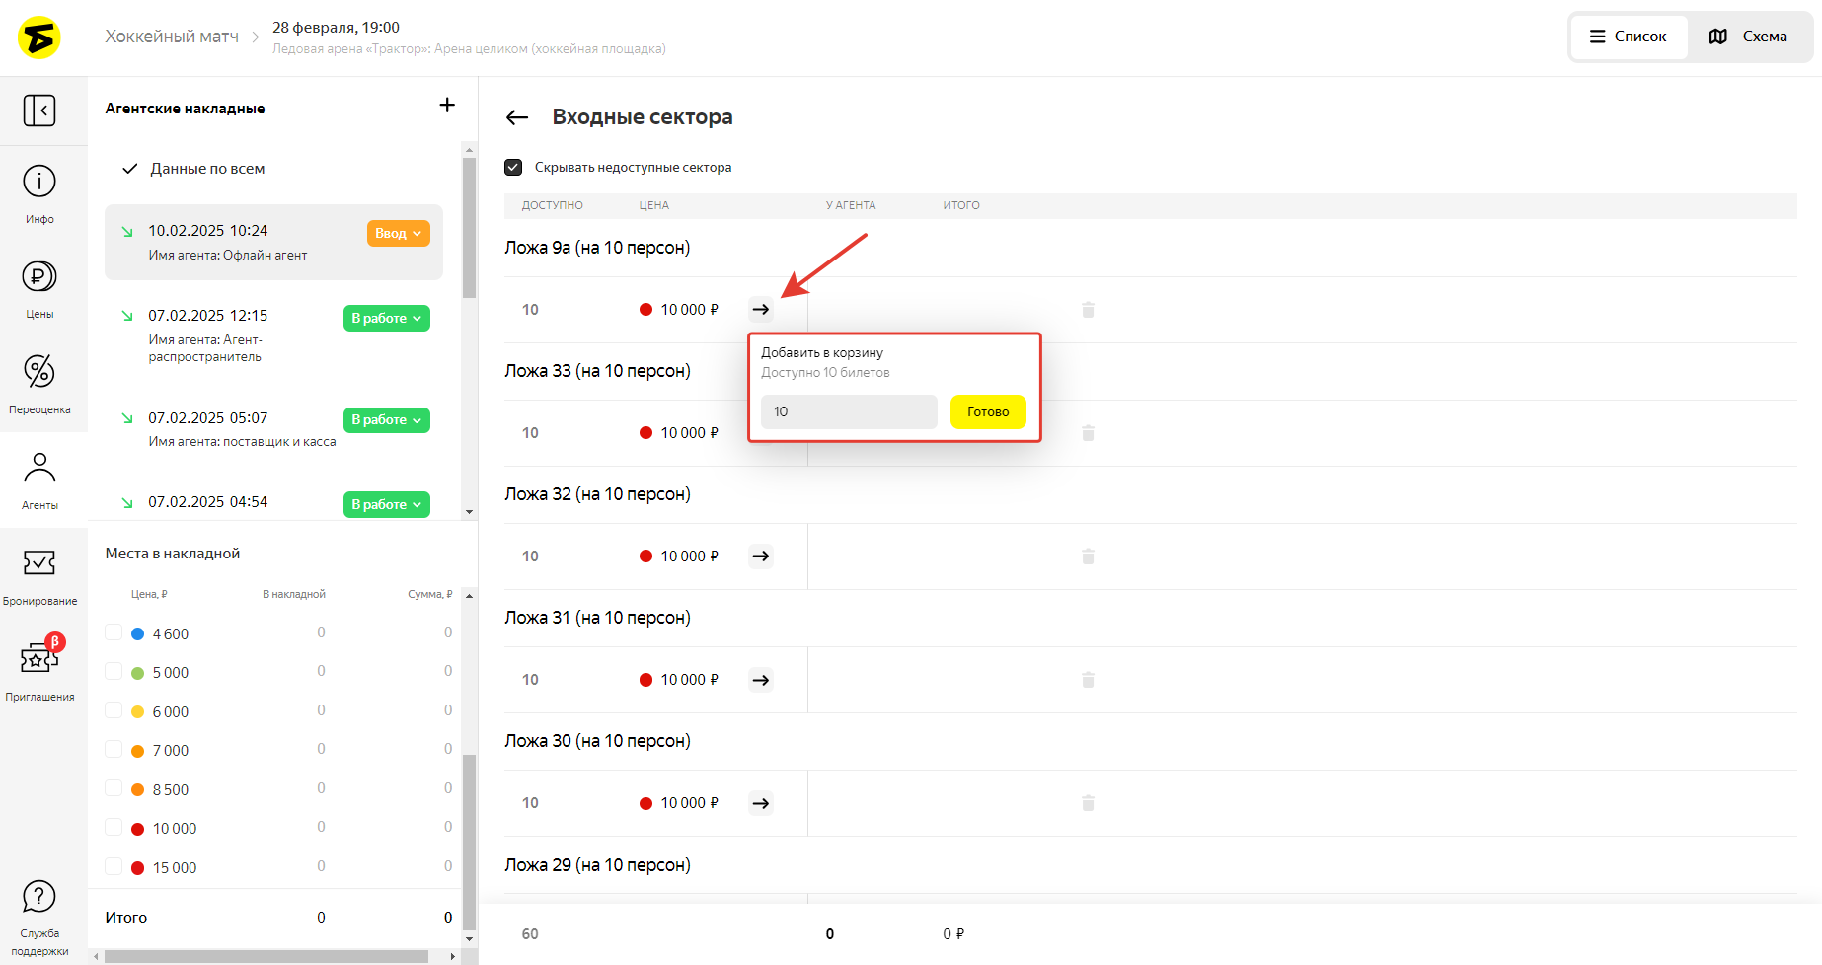Check the 15 000 price row checkbox
This screenshot has height=965, width=1822.
(114, 866)
